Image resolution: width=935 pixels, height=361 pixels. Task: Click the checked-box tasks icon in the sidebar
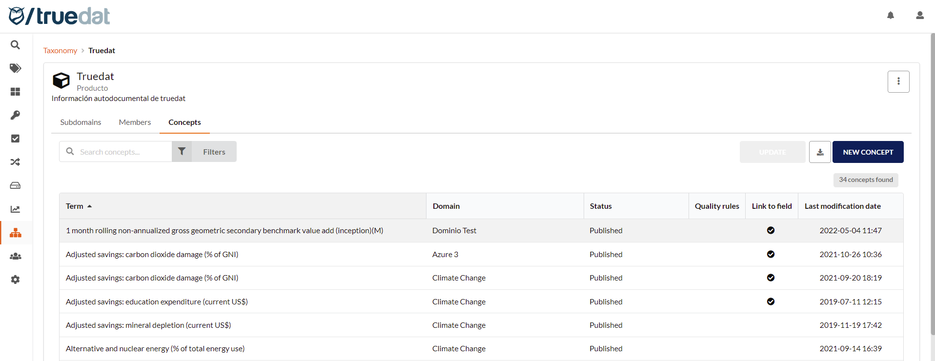(15, 139)
